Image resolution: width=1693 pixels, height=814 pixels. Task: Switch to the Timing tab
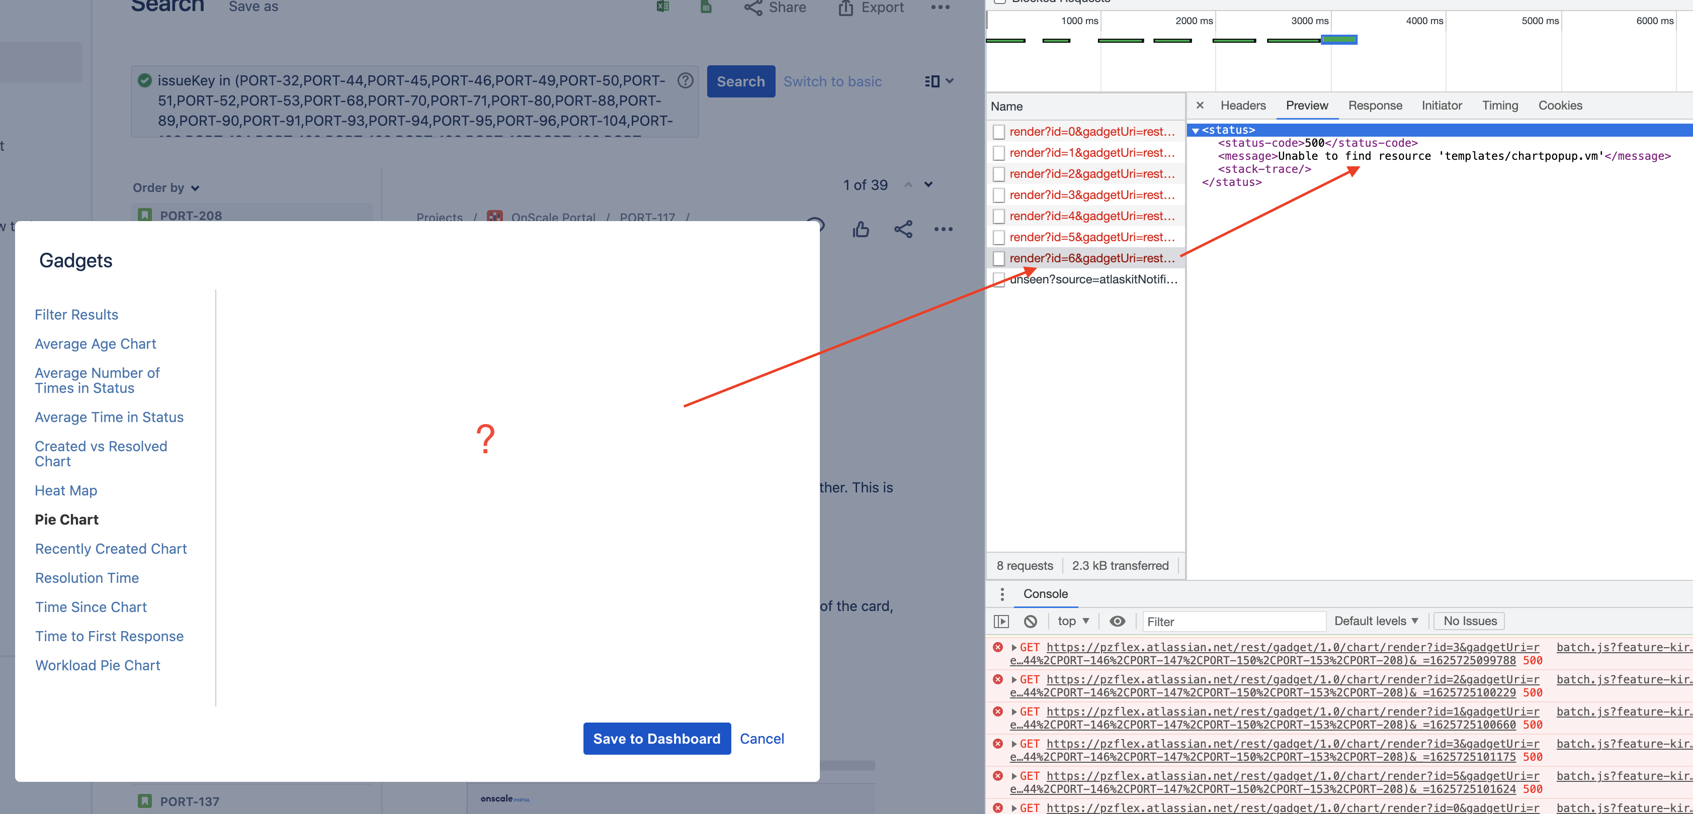coord(1500,105)
